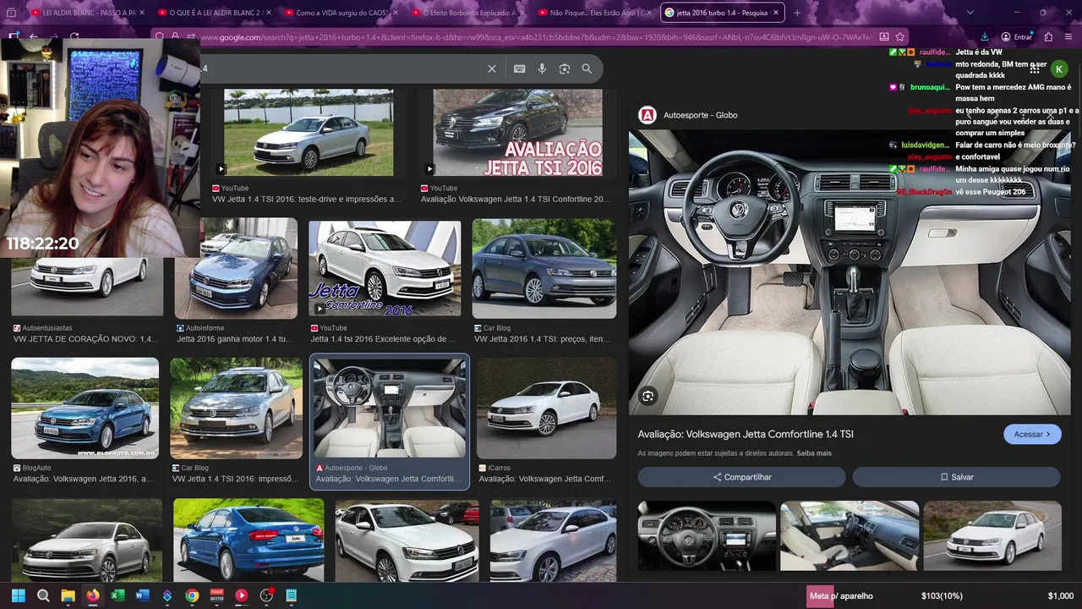
Task: Reload the current page
Action: coord(74,36)
